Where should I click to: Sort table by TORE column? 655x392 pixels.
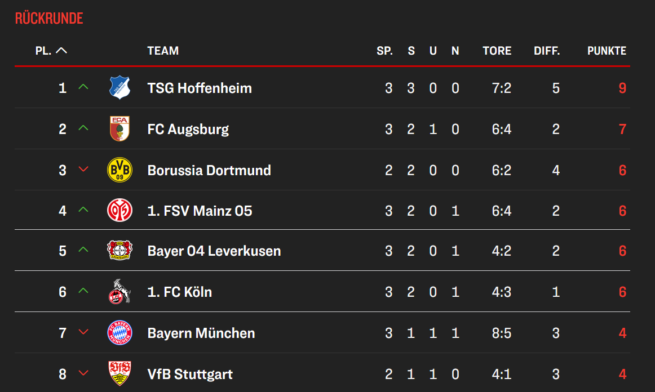point(497,51)
